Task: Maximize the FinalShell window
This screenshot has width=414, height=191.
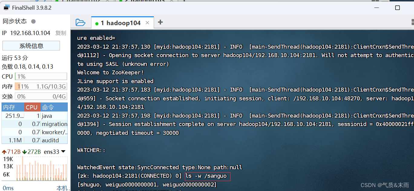Action: click(x=398, y=8)
